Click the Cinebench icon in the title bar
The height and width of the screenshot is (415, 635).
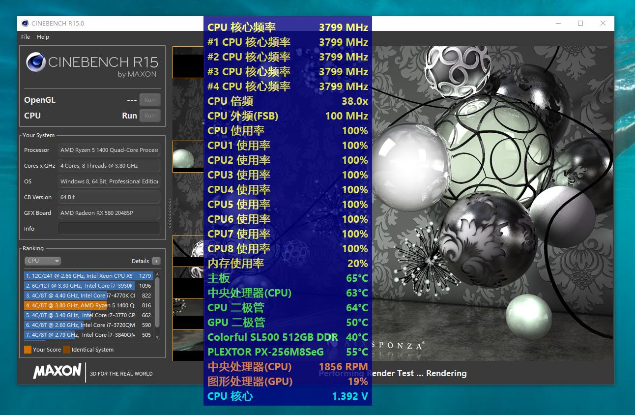coord(25,23)
